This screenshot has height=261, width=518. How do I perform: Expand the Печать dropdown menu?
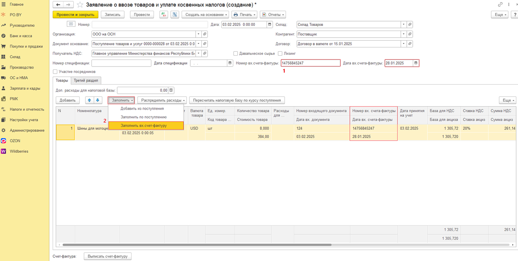pyautogui.click(x=244, y=15)
